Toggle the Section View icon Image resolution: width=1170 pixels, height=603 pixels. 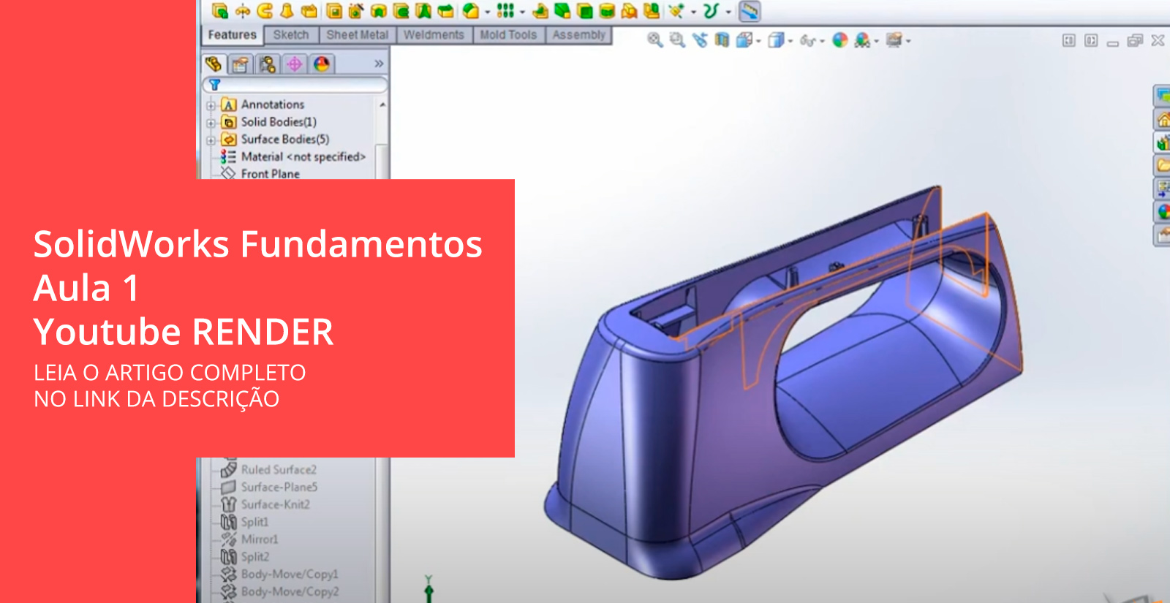(722, 40)
